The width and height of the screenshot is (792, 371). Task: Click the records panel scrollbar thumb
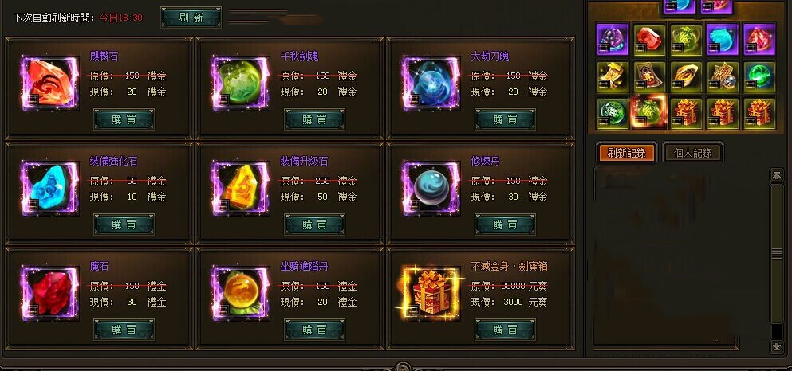pyautogui.click(x=776, y=254)
